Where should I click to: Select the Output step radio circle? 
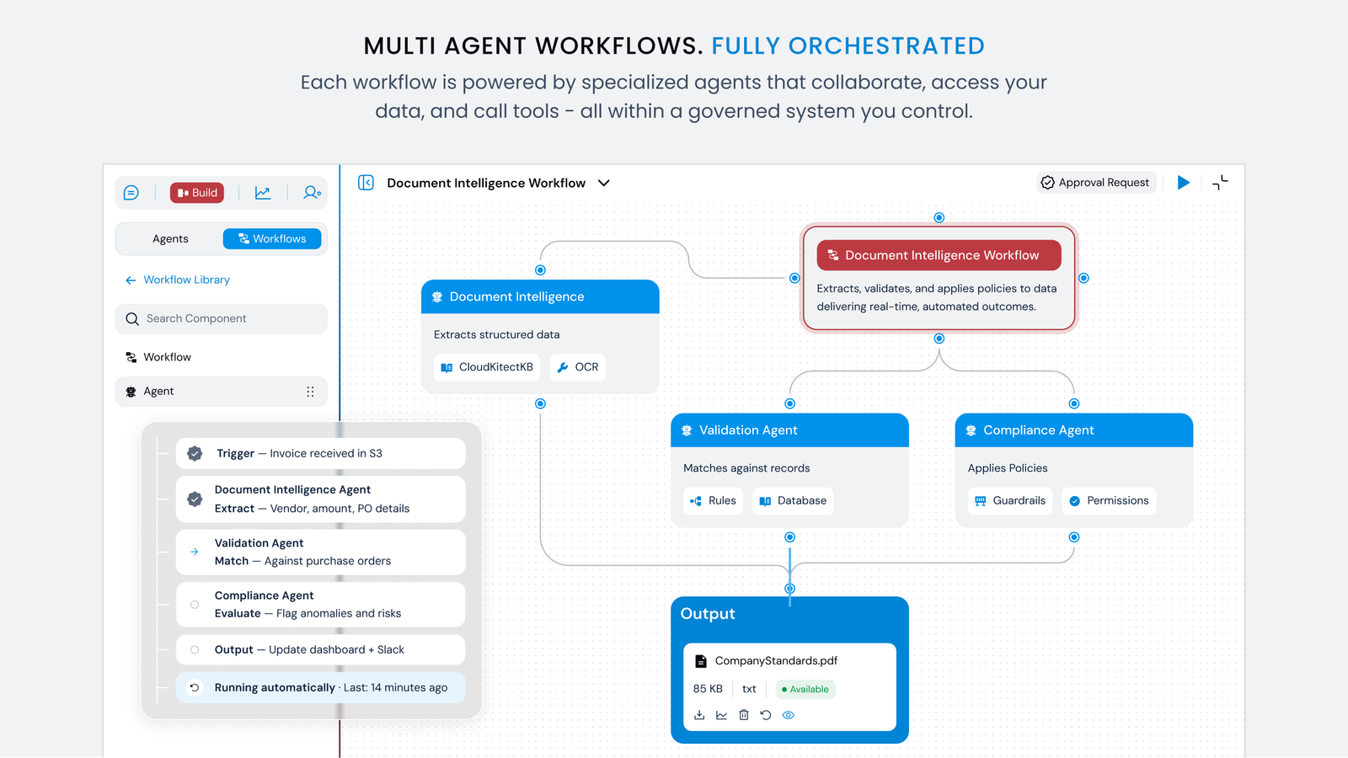(195, 649)
